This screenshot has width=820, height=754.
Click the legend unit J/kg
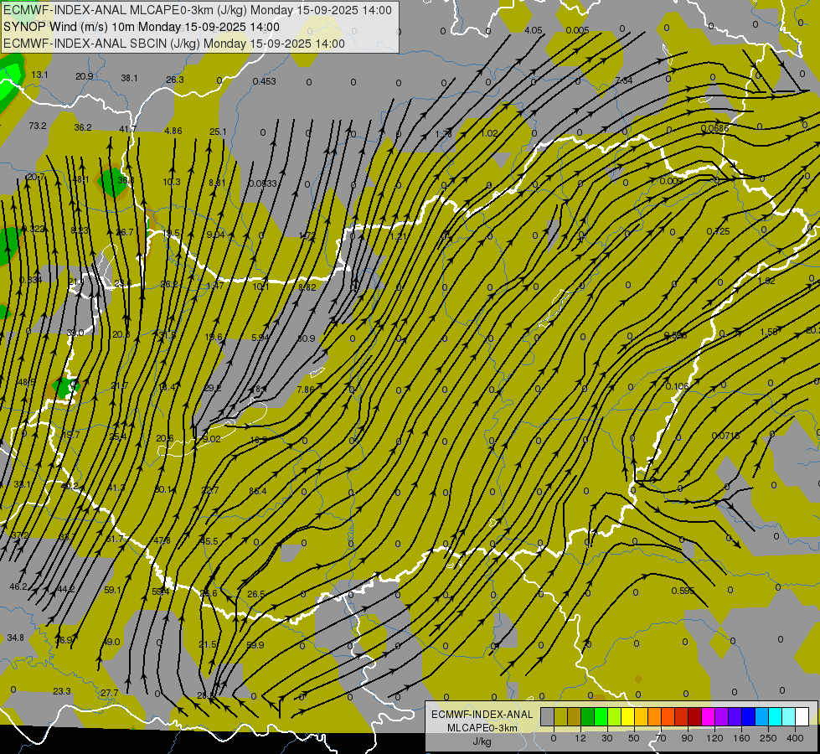pyautogui.click(x=482, y=741)
